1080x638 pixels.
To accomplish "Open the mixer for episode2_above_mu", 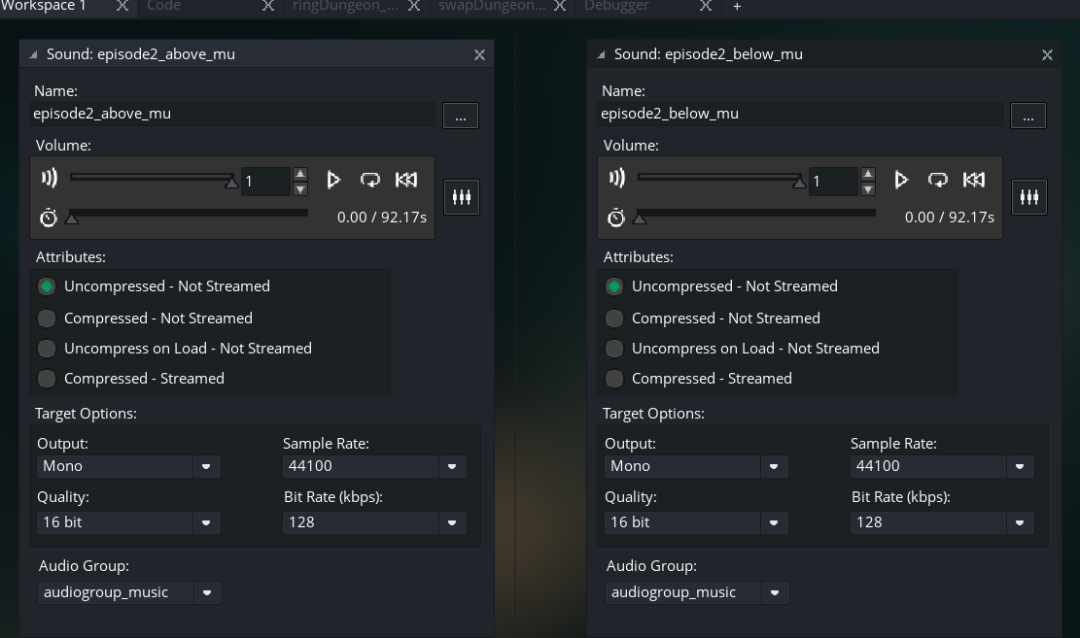I will coord(462,197).
